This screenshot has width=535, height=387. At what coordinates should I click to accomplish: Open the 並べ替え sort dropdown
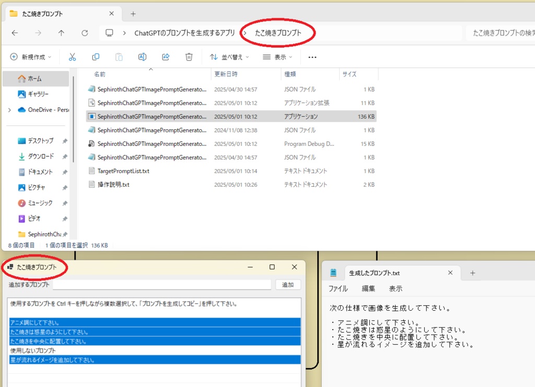pyautogui.click(x=231, y=56)
